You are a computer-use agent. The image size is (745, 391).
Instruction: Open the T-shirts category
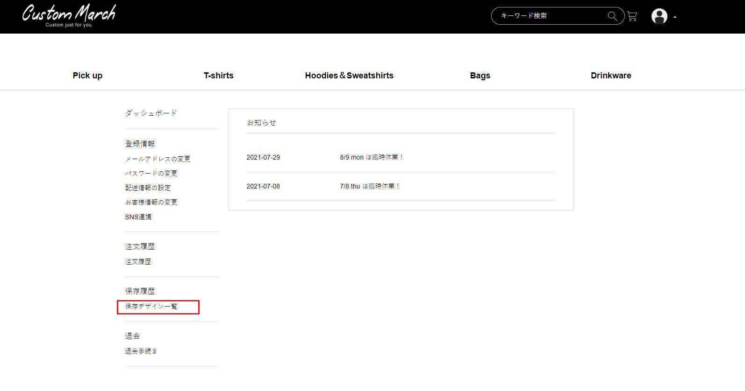pos(218,76)
